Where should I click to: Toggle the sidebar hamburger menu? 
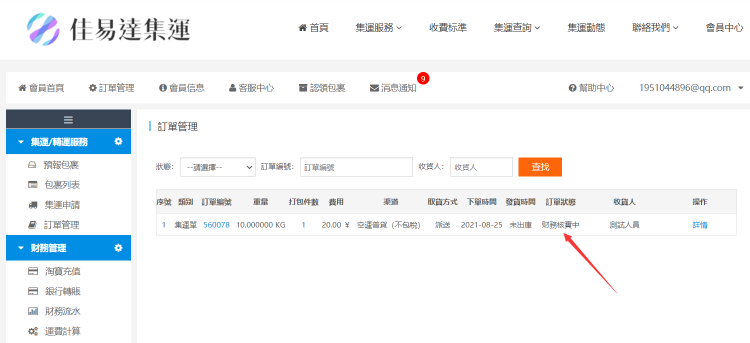click(x=68, y=119)
